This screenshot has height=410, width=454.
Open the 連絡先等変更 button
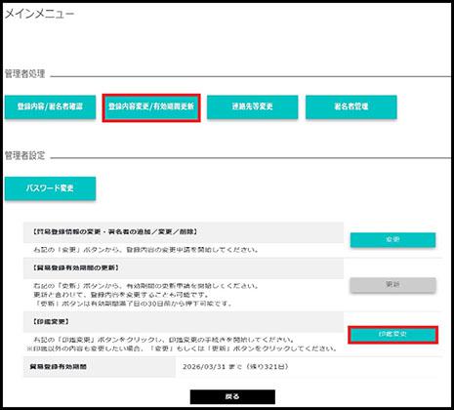coord(252,106)
